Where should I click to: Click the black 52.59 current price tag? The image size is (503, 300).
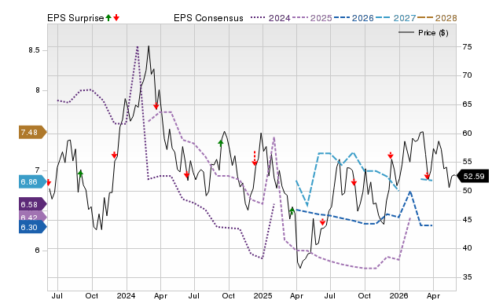click(x=472, y=176)
